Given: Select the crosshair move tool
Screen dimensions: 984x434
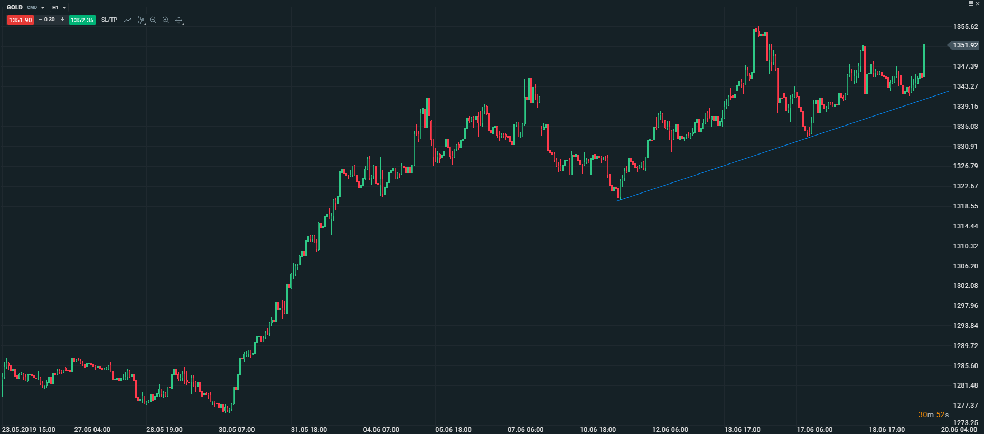Looking at the screenshot, I should [x=179, y=20].
